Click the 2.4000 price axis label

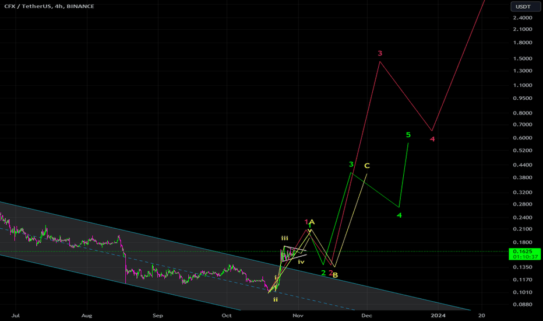(x=523, y=18)
